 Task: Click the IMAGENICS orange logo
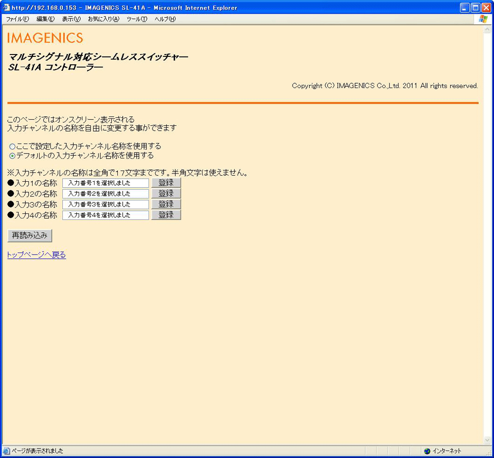click(x=45, y=38)
